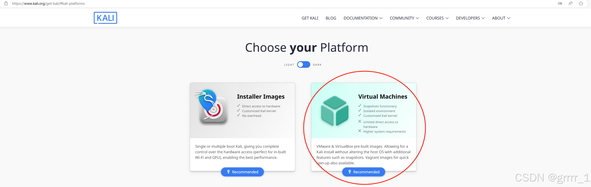Click the LIGHT theme label

coord(289,65)
